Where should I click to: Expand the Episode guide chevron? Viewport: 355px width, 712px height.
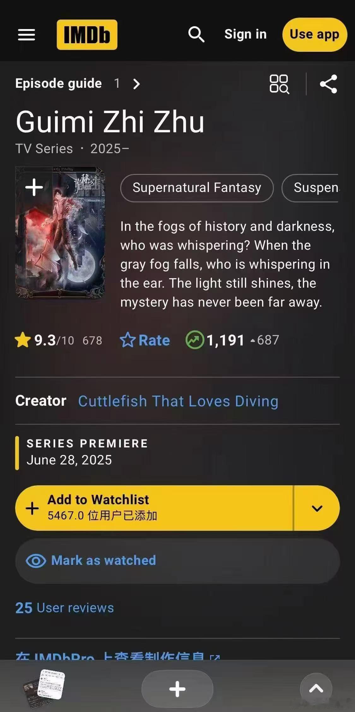[136, 84]
